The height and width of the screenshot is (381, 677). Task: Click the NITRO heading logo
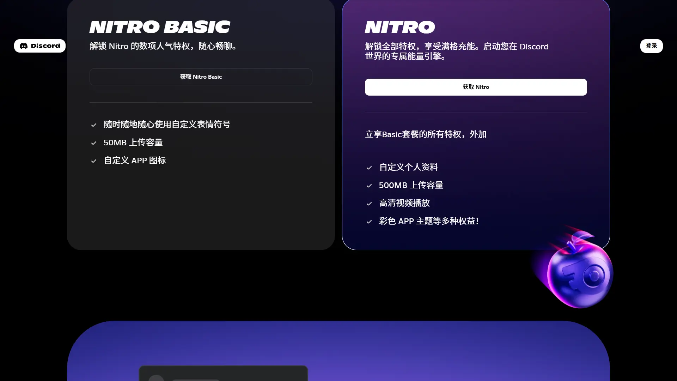pyautogui.click(x=400, y=27)
